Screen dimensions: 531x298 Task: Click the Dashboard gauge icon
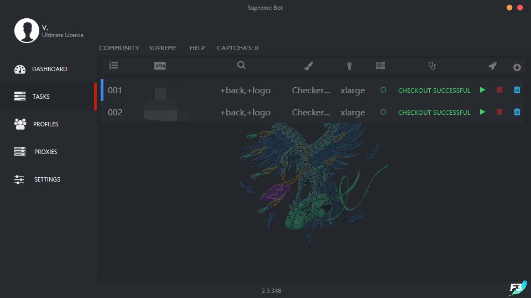(20, 70)
